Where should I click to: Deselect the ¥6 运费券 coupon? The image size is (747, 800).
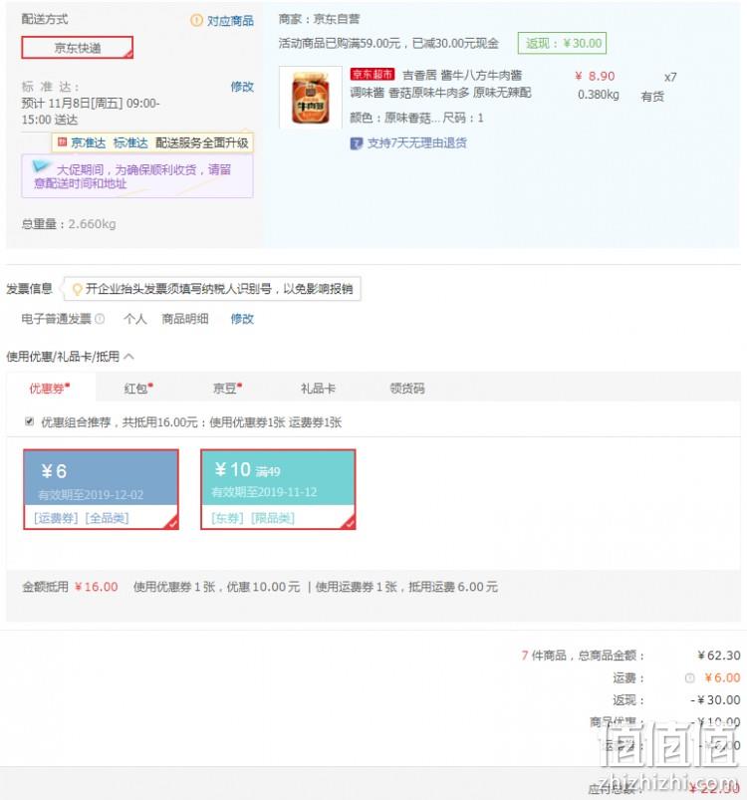tap(101, 489)
